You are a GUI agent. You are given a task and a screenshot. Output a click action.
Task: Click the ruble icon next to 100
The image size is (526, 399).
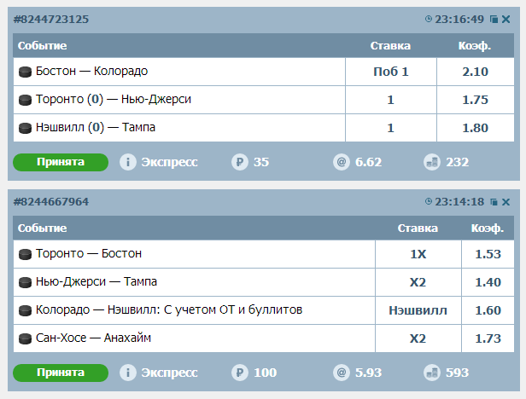pos(240,373)
